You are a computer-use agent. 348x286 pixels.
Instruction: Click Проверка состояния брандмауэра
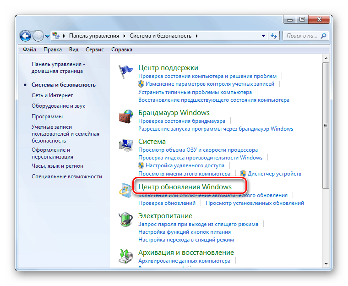pos(182,121)
